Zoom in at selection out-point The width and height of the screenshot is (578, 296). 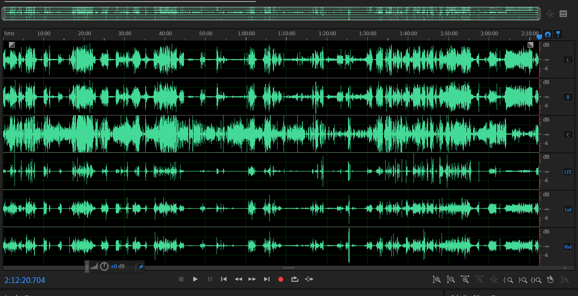tap(522, 280)
